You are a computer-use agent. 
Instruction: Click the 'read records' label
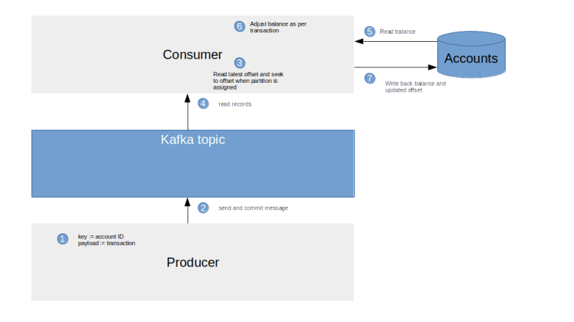coord(235,105)
